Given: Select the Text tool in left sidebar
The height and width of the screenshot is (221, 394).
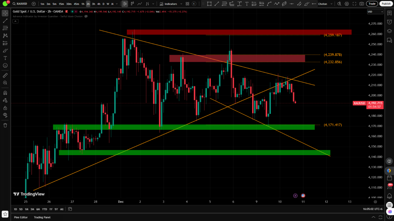Looking at the screenshot, I should point(5,58).
